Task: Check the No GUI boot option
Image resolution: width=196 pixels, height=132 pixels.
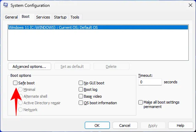Action: tap(81, 83)
